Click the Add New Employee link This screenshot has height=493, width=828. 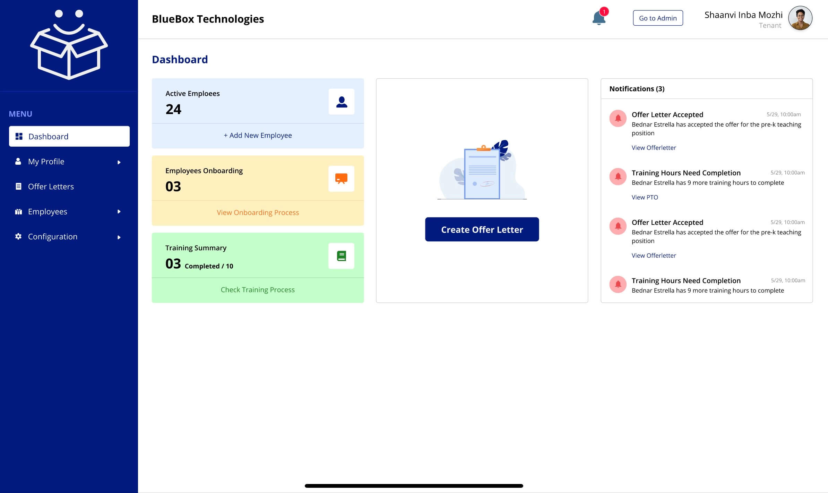[258, 136]
